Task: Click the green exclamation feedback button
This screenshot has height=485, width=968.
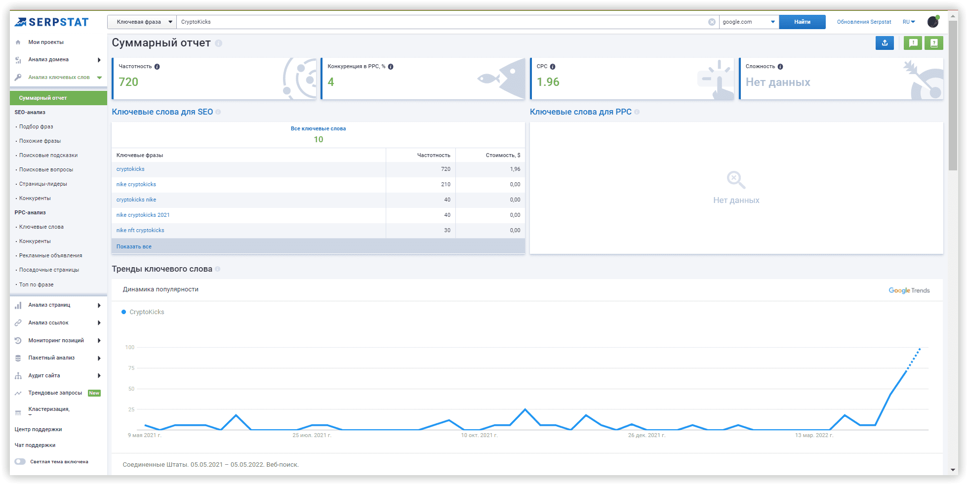Action: pos(913,43)
